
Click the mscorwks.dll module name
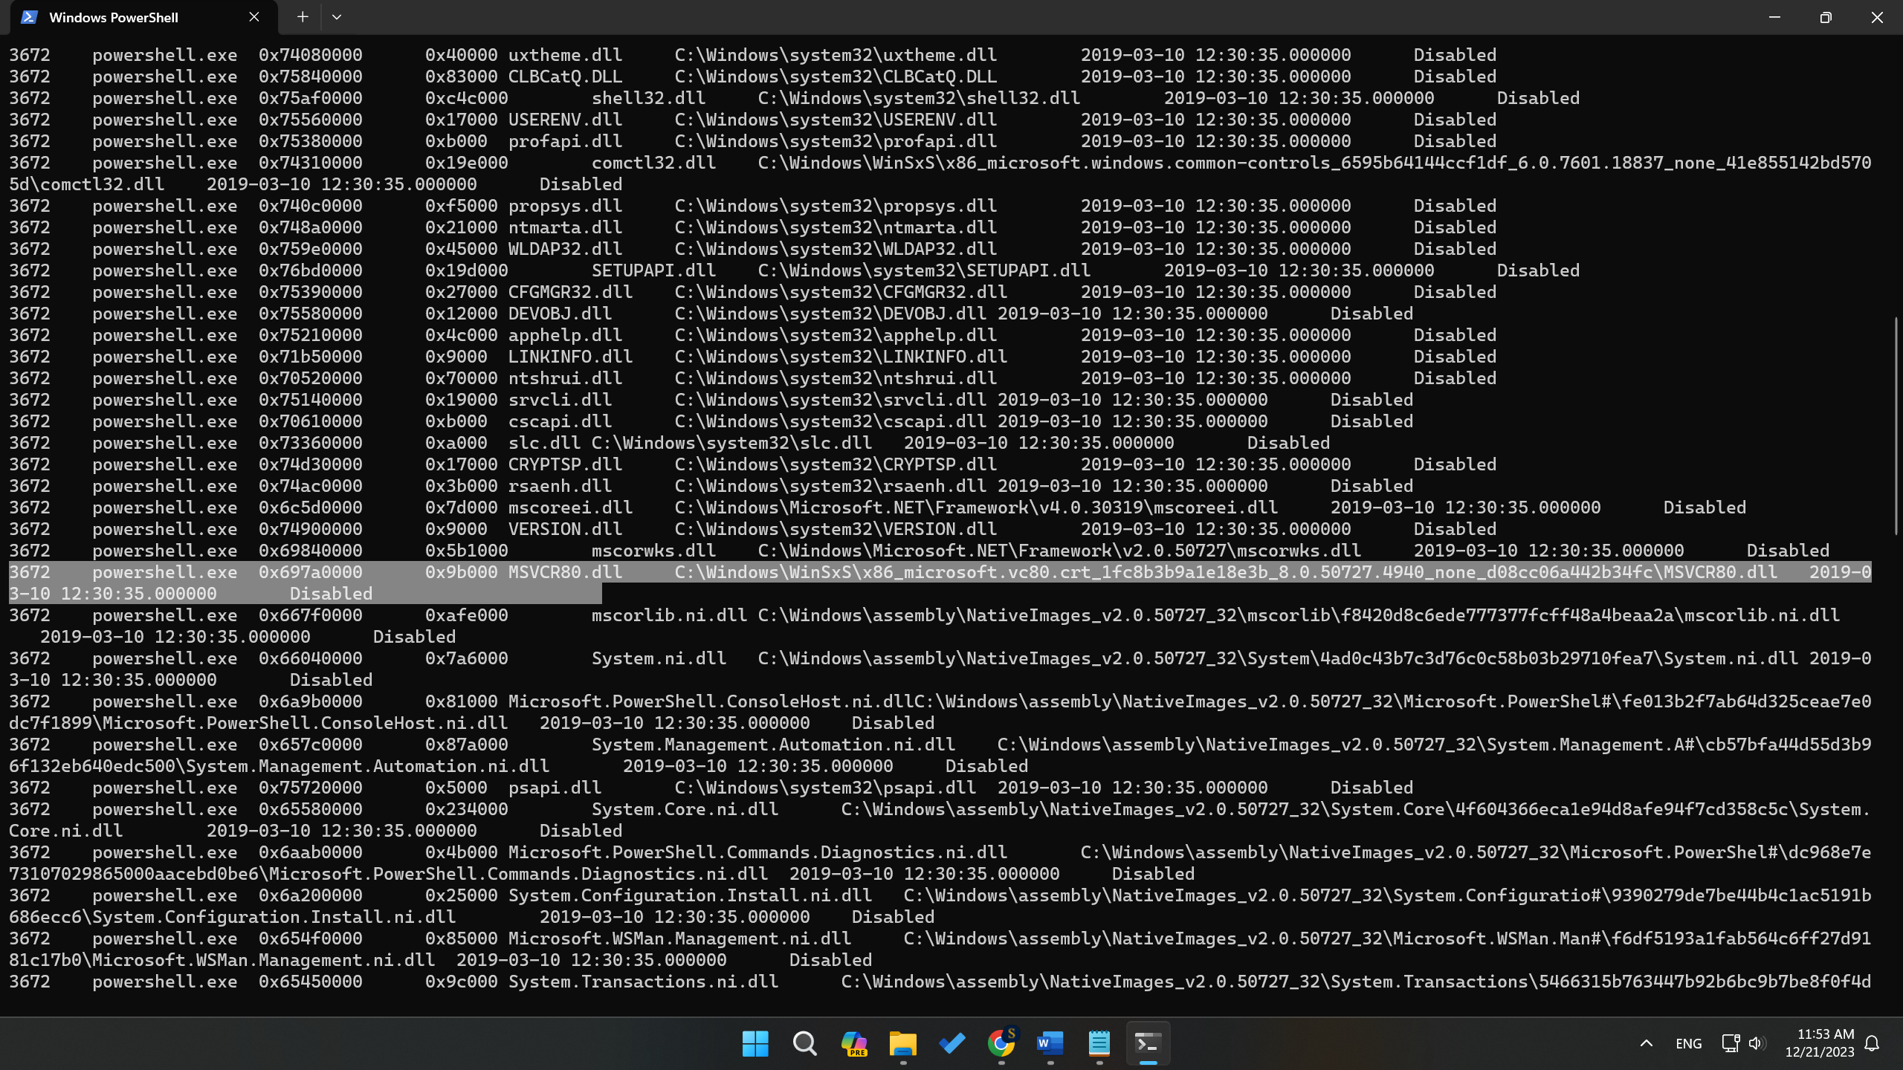pyautogui.click(x=653, y=551)
